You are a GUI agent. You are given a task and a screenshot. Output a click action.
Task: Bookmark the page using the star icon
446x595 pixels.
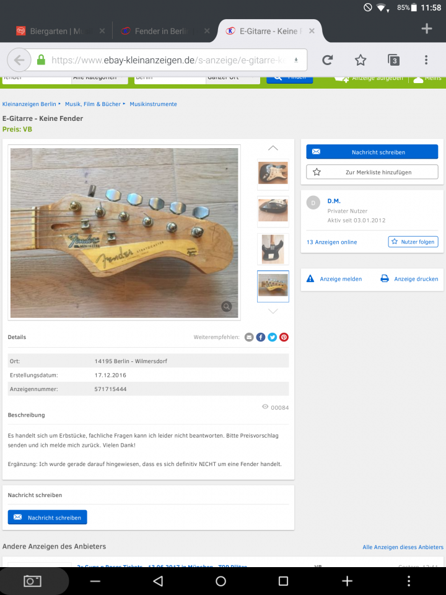coord(361,60)
